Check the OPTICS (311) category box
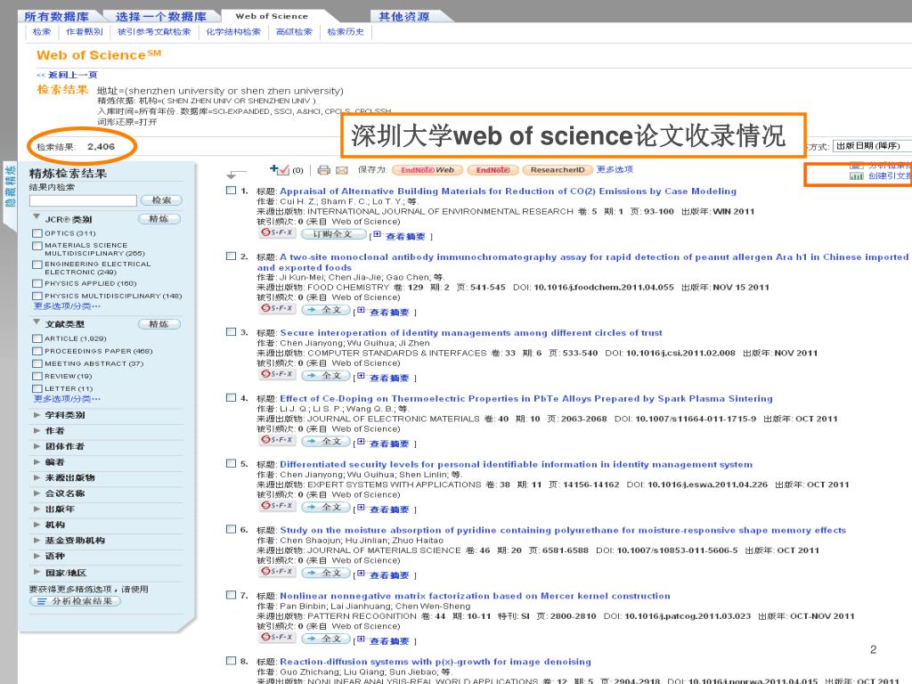Screen dimensions: 912x684 click(37, 233)
